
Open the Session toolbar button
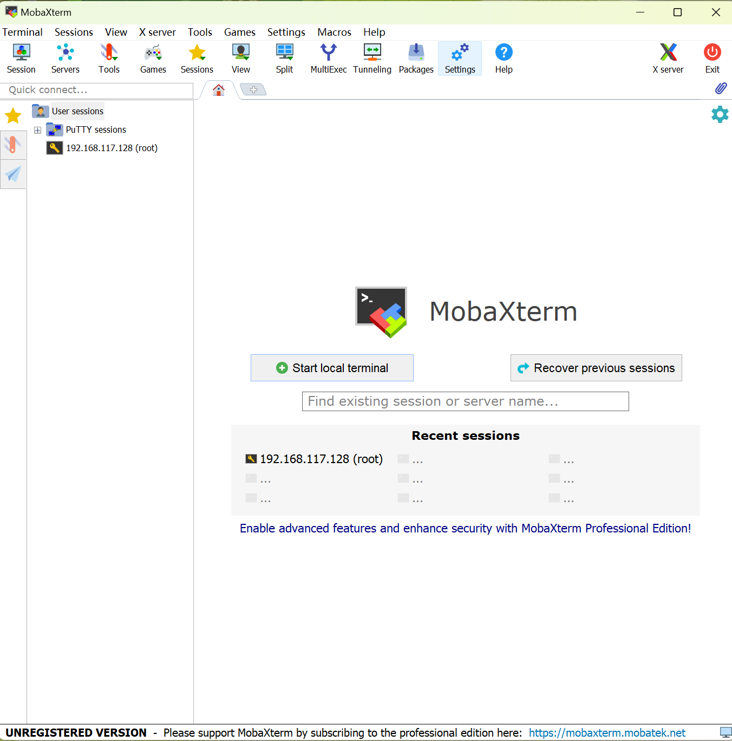tap(21, 58)
